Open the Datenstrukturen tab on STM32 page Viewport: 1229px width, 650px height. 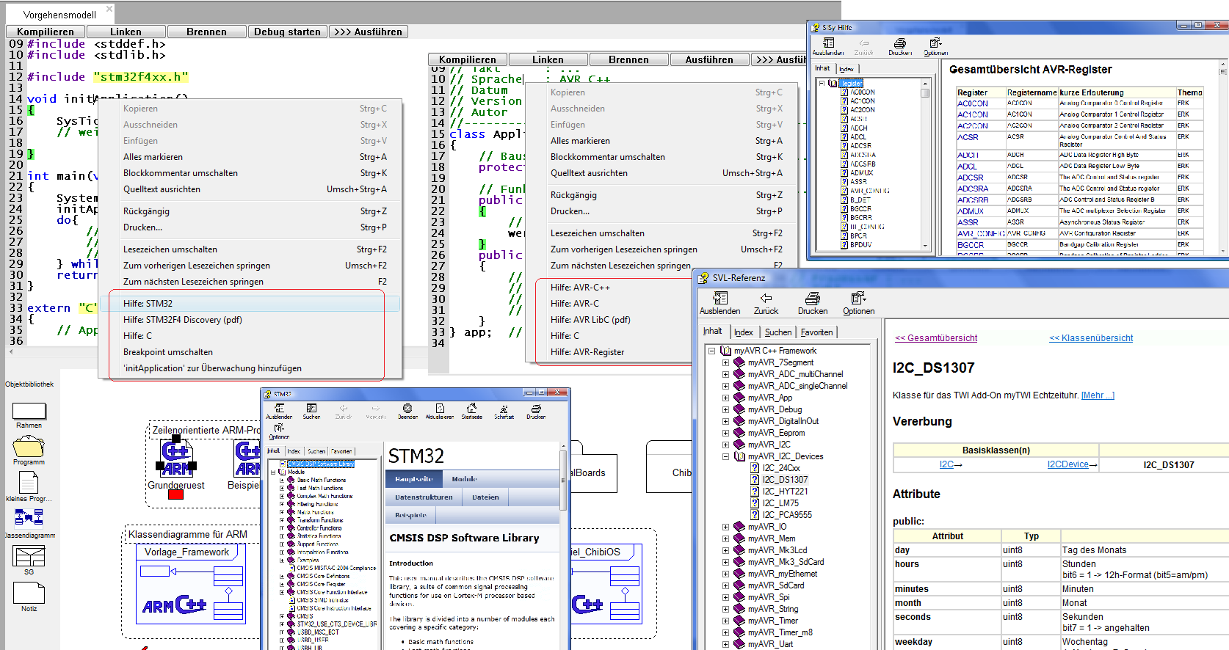click(424, 497)
